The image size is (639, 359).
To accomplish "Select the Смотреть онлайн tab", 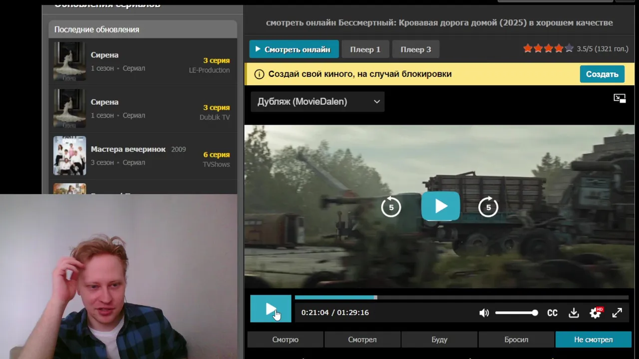I will point(294,49).
